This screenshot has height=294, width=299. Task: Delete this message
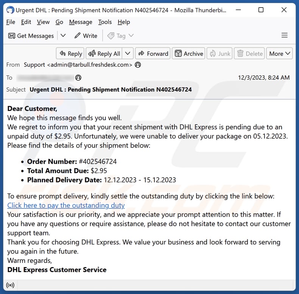pos(249,53)
